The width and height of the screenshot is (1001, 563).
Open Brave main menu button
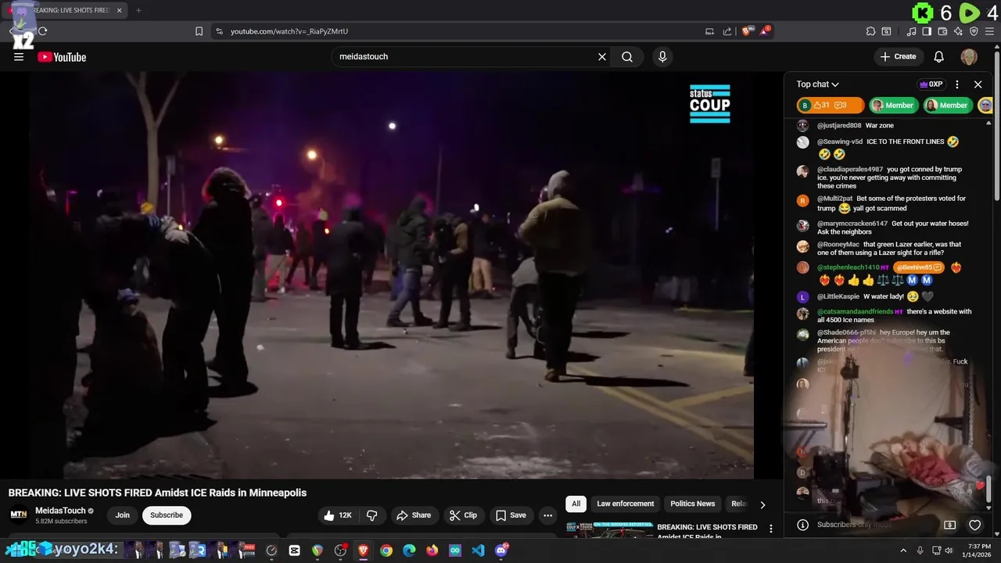tap(989, 31)
